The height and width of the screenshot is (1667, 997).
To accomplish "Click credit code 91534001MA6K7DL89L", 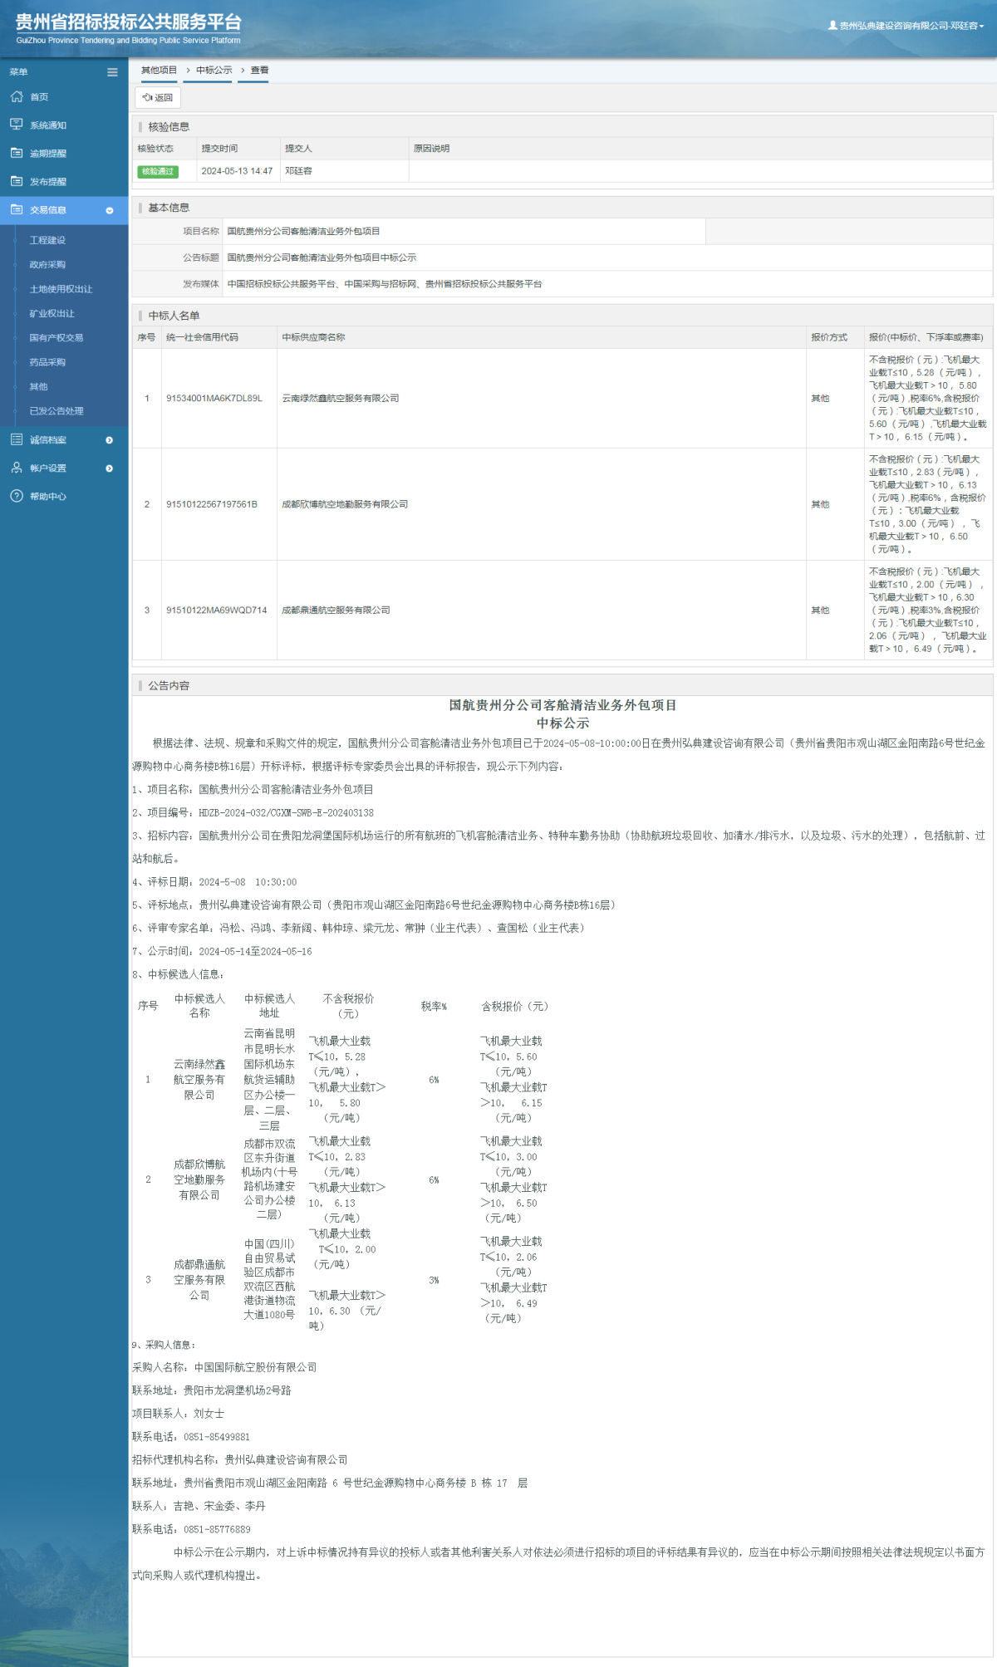I will point(214,399).
